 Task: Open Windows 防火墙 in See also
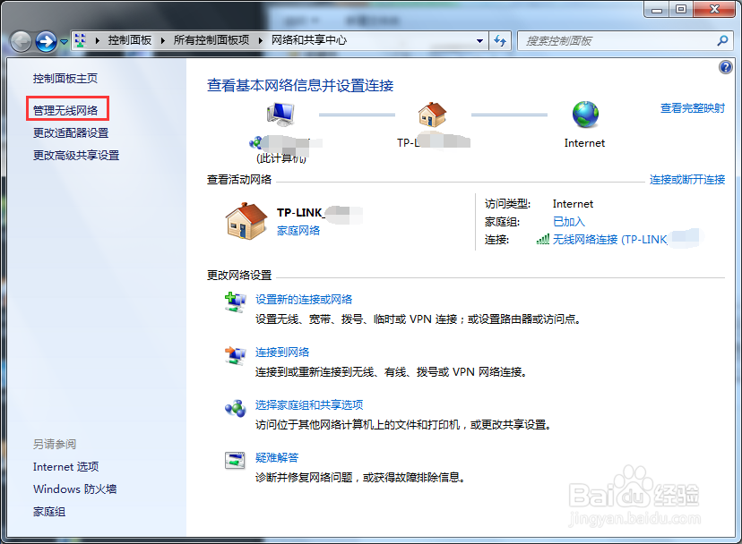pos(74,489)
